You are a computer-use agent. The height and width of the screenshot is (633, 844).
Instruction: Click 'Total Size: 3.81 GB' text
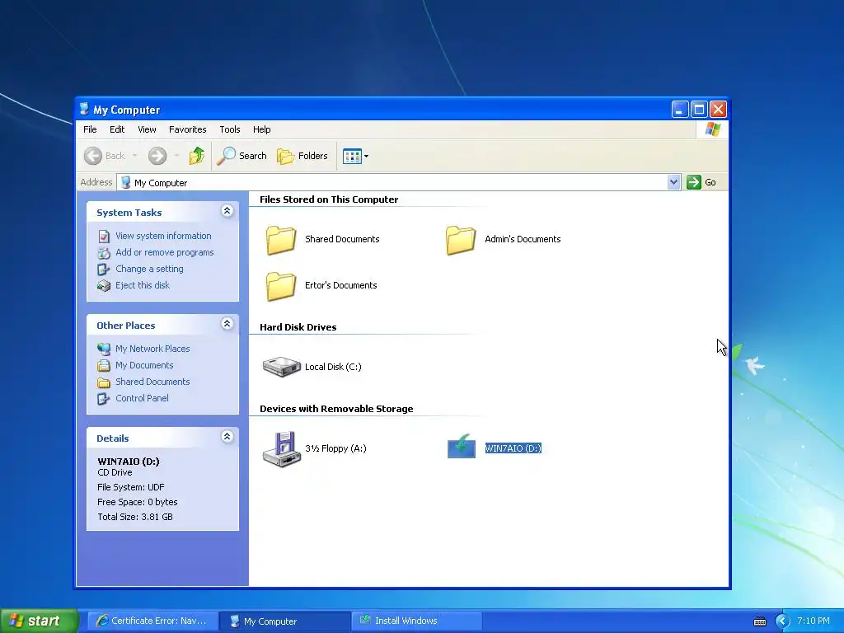(x=135, y=518)
